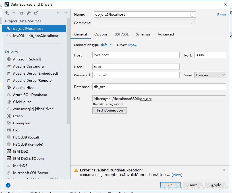
Task: Switch to the General tab
Action: tap(80, 34)
